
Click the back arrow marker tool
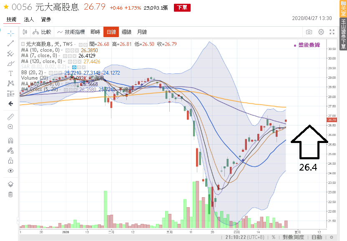(10, 103)
